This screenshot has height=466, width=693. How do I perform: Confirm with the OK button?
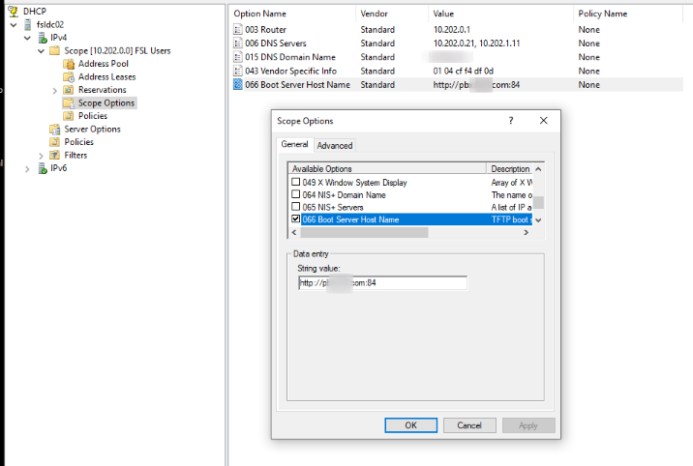point(411,425)
